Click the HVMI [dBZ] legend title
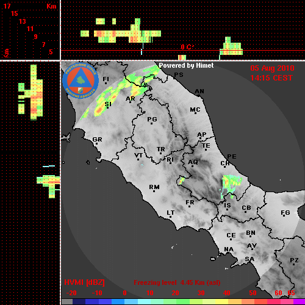305x305 pixels. coord(84,282)
